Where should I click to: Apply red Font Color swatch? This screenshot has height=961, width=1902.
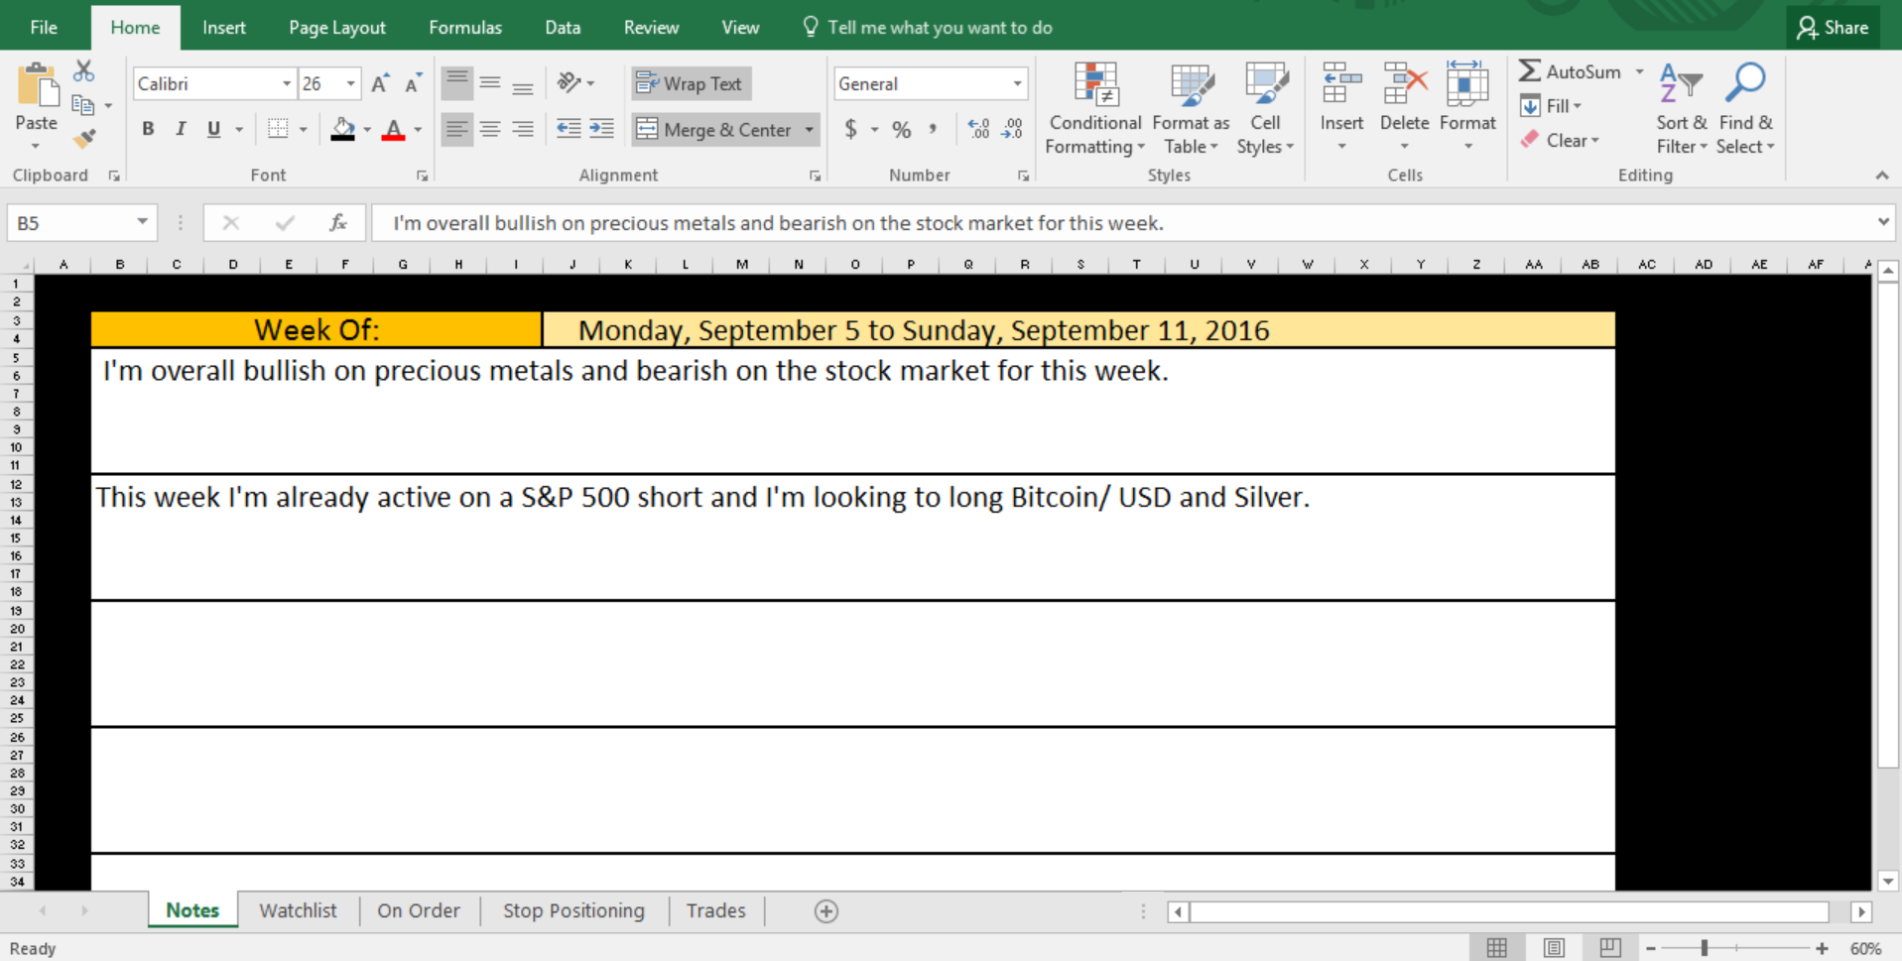pos(394,129)
